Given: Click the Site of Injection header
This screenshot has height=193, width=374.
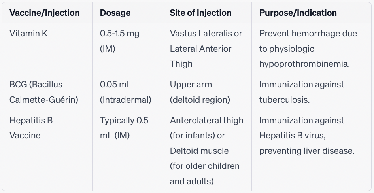Looking at the screenshot, I should pos(200,13).
